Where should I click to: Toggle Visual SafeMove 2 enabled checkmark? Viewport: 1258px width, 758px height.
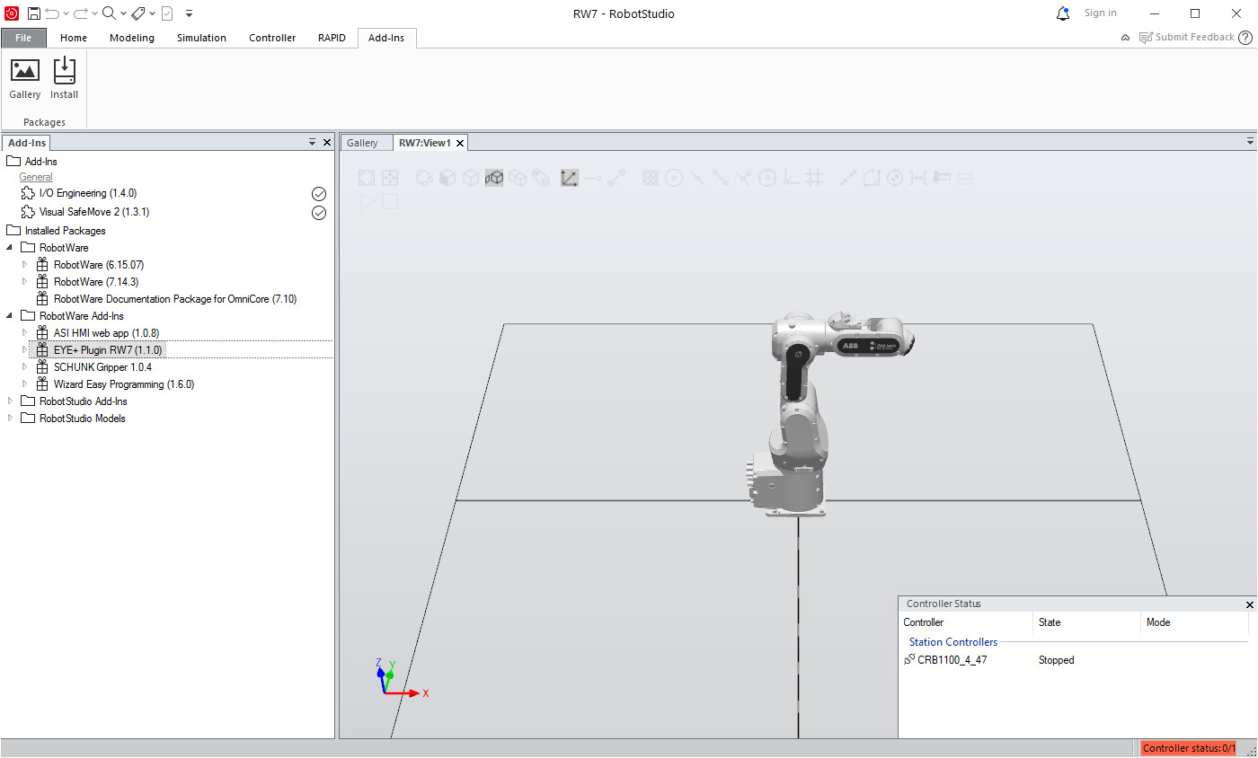(318, 213)
